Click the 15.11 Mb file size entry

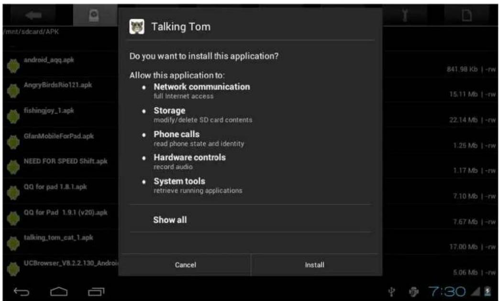463,94
